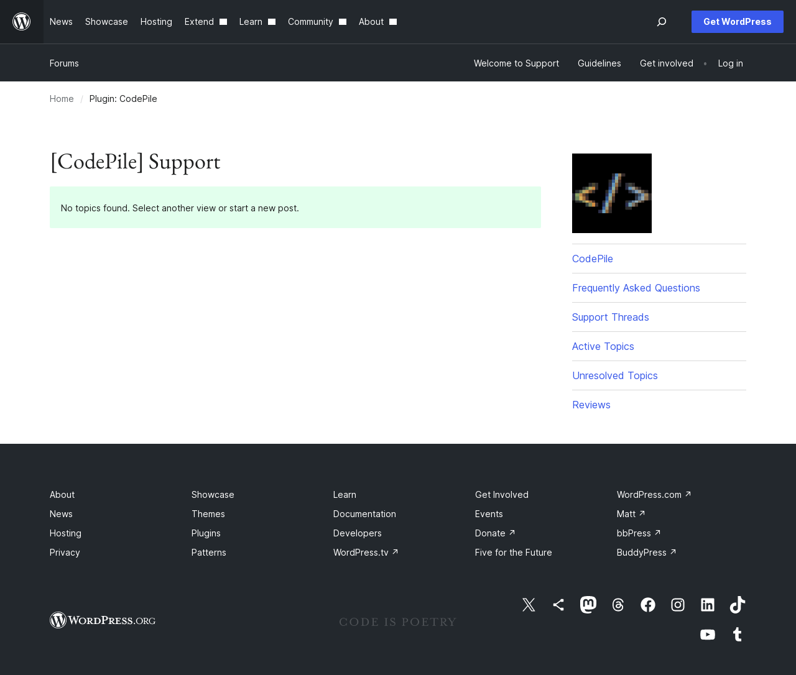
Task: Open the search magnifier icon
Action: (x=662, y=22)
